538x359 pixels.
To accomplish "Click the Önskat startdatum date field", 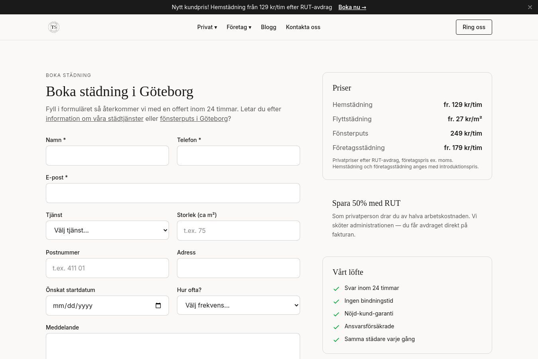I will 107,306.
